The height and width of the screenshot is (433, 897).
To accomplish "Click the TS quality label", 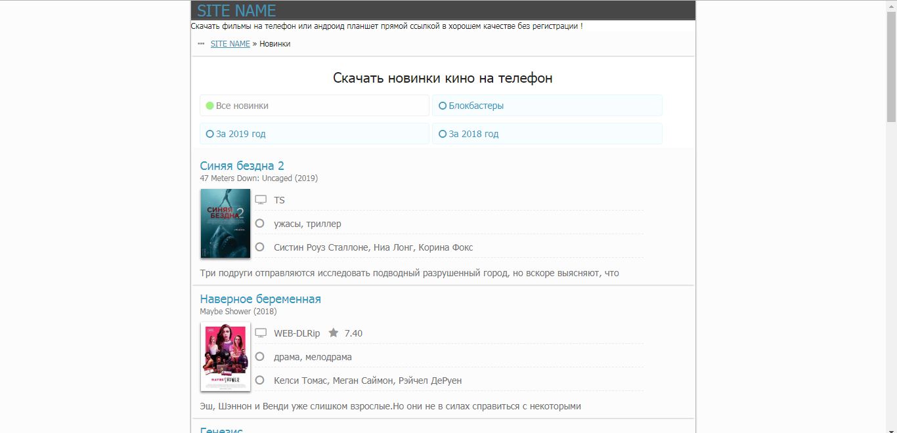I will tap(280, 200).
